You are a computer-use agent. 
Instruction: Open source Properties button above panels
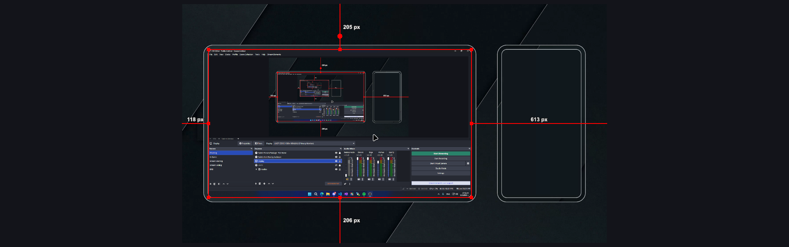coord(245,143)
